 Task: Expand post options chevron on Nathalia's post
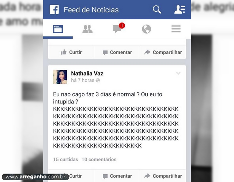click(178, 73)
